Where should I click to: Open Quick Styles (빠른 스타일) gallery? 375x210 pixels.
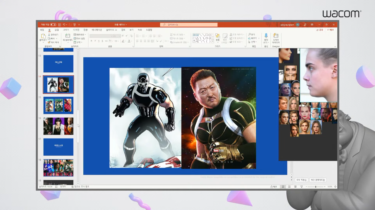pyautogui.click(x=225, y=38)
